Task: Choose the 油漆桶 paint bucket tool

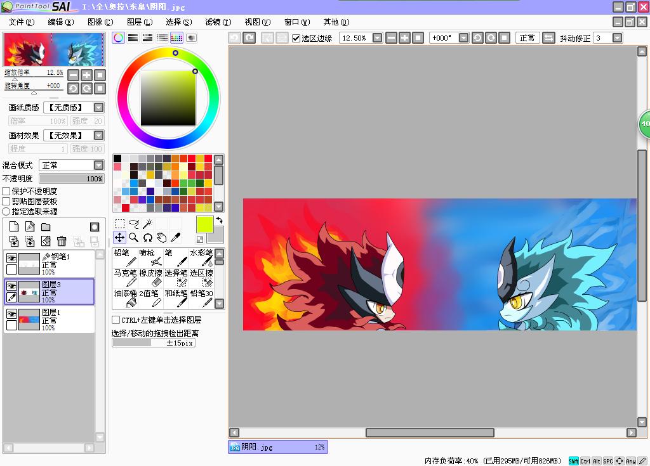Action: [x=125, y=298]
